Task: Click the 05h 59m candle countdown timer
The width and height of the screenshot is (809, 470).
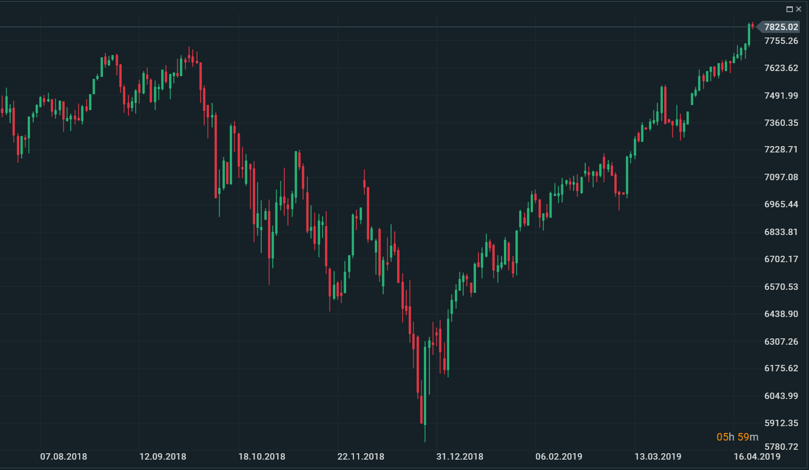Action: point(737,437)
